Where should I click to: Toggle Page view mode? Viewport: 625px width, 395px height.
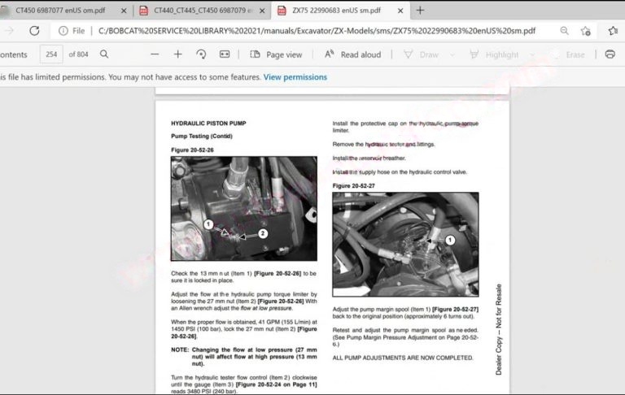(x=276, y=54)
